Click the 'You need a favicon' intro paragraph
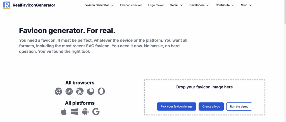This screenshot has height=122, width=286. 103,46
